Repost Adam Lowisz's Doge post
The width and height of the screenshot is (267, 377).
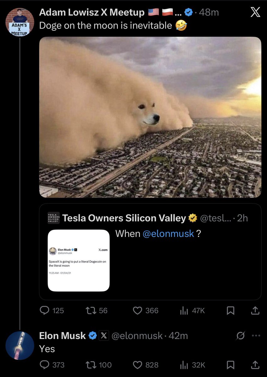pos(91,310)
